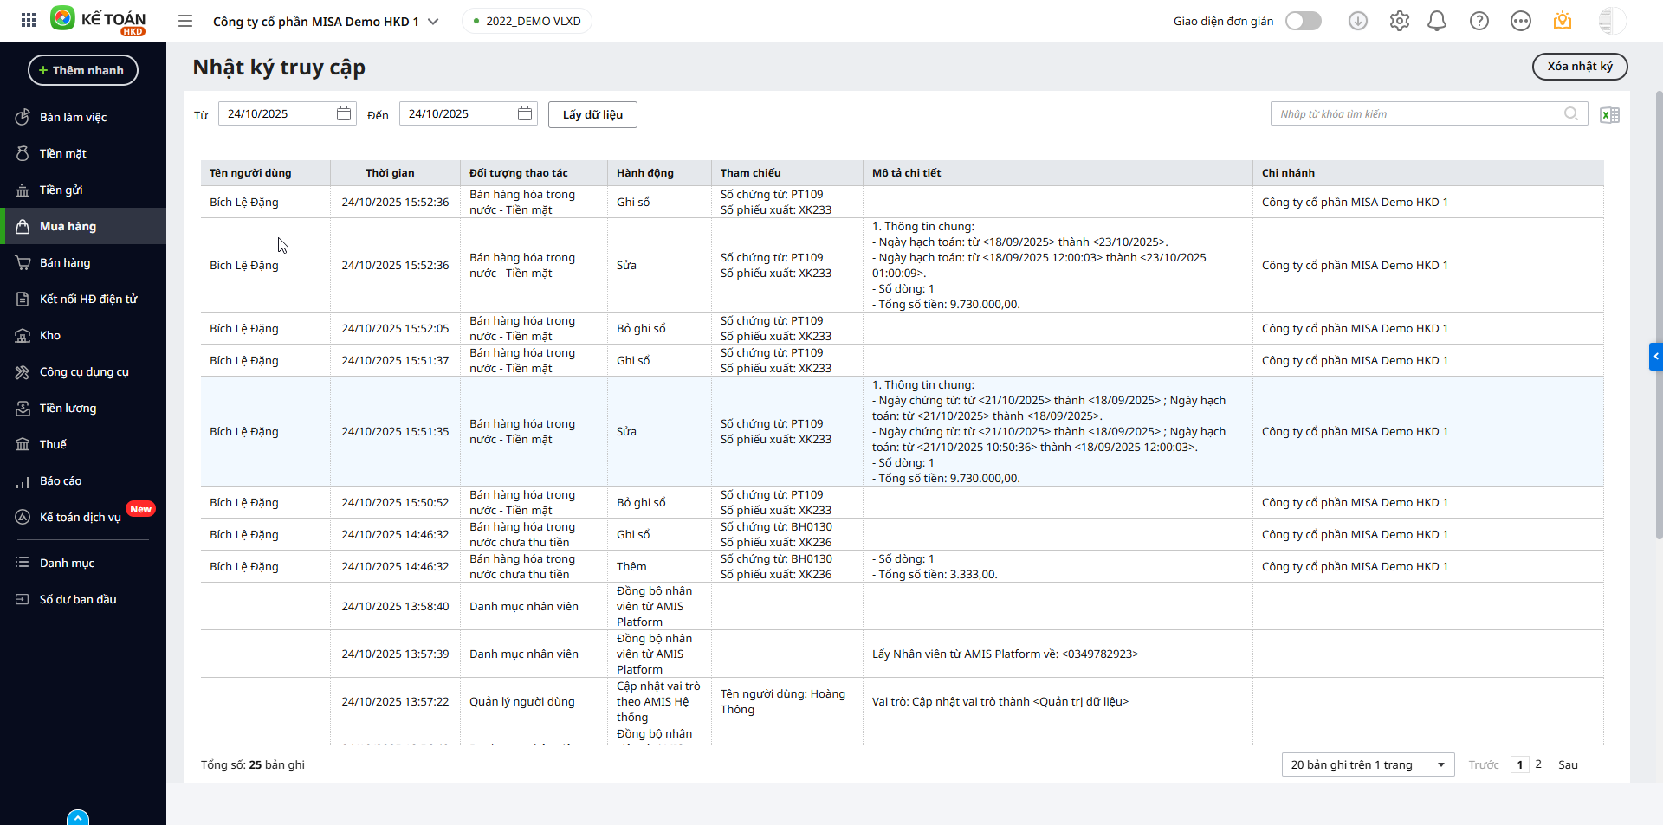Viewport: 1663px width, 825px height.
Task: Click the keyword search input field
Action: [x=1416, y=114]
